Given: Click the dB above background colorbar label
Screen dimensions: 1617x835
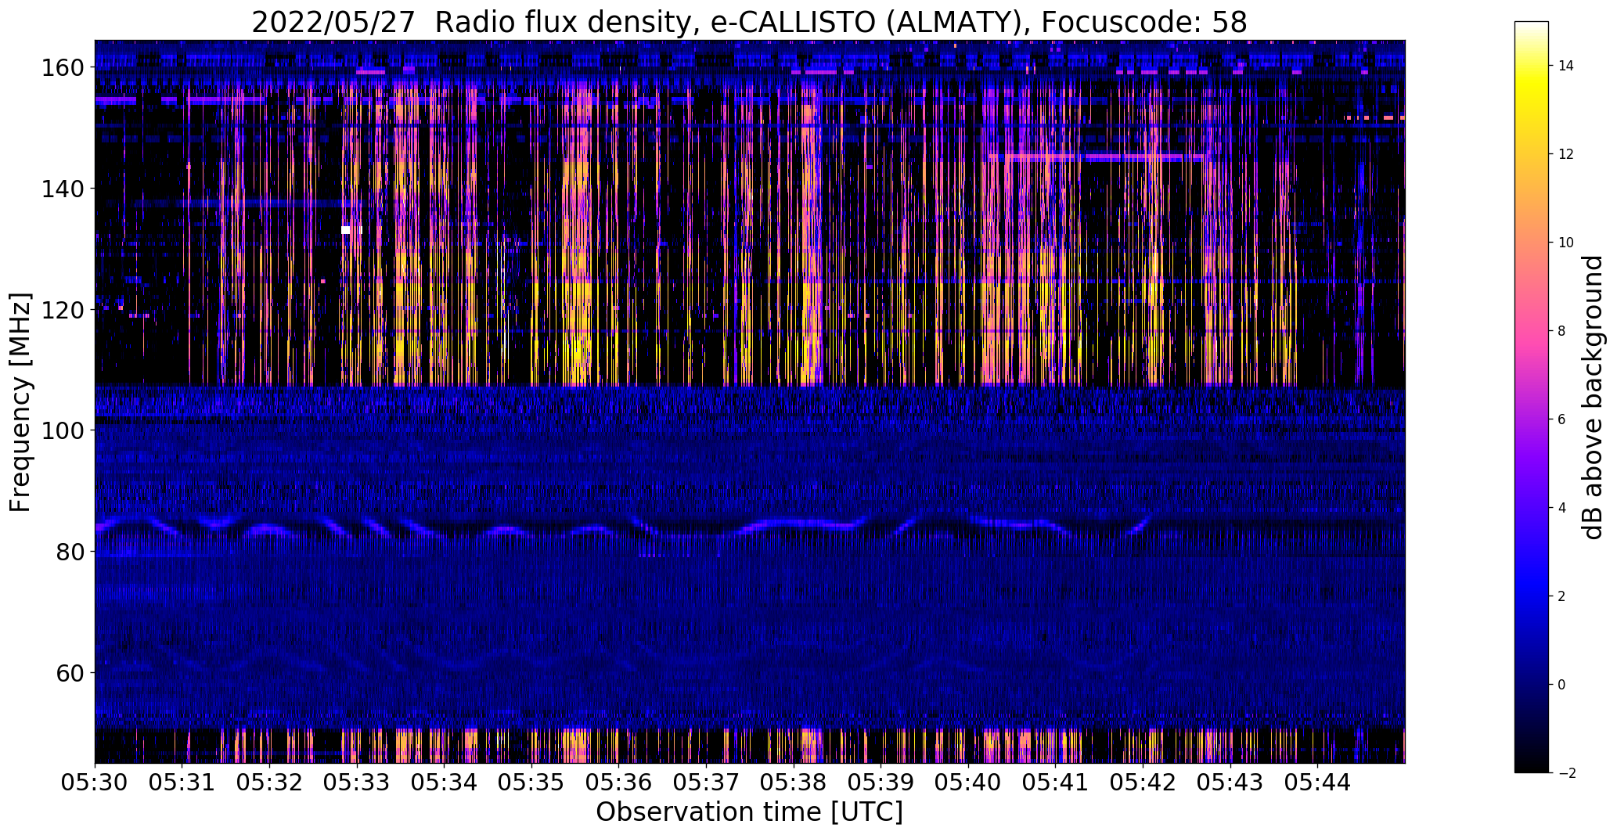Looking at the screenshot, I should 1593,397.
